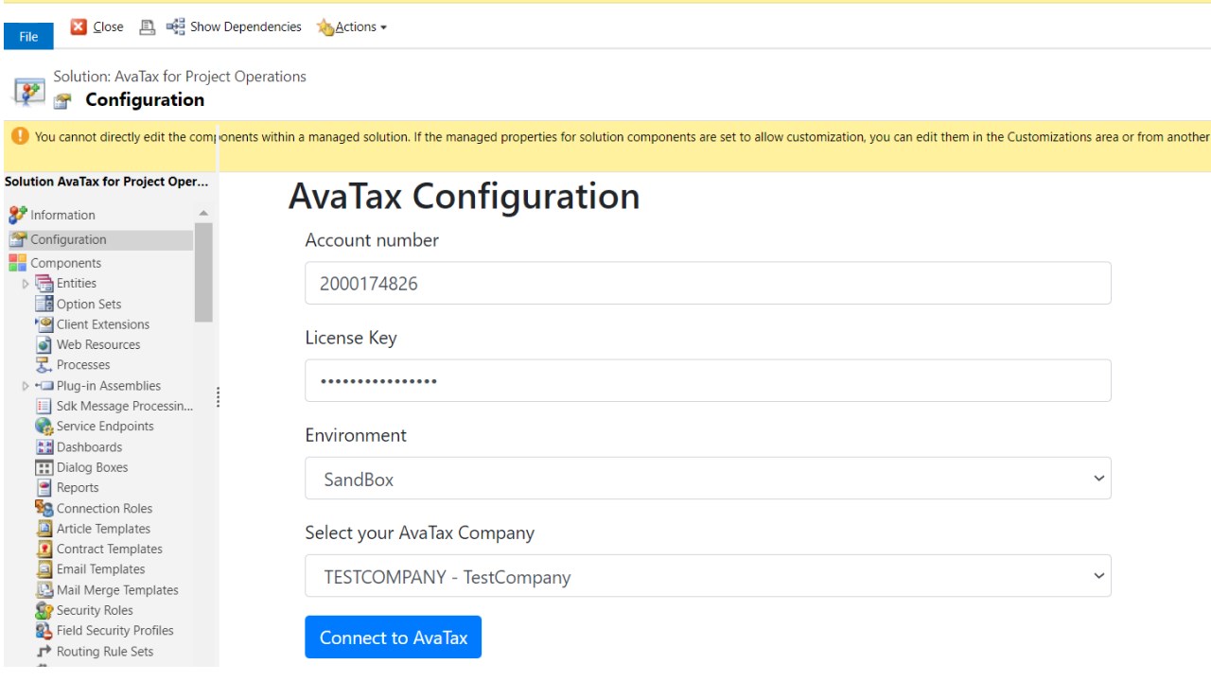The image size is (1211, 681).
Task: Click the red Close icon in toolbar
Action: 79,27
